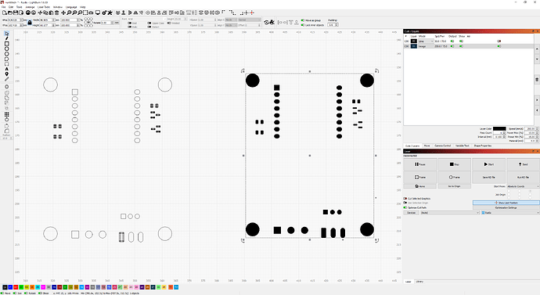Open the Line mode dropdown in layers list

(426, 41)
